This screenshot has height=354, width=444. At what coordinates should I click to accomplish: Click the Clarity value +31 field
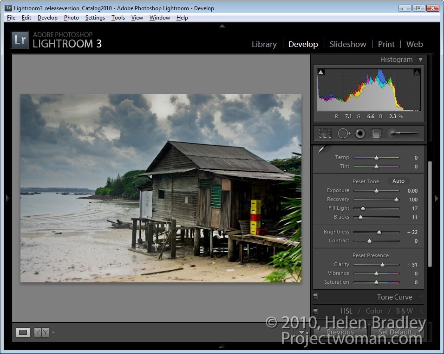[412, 265]
